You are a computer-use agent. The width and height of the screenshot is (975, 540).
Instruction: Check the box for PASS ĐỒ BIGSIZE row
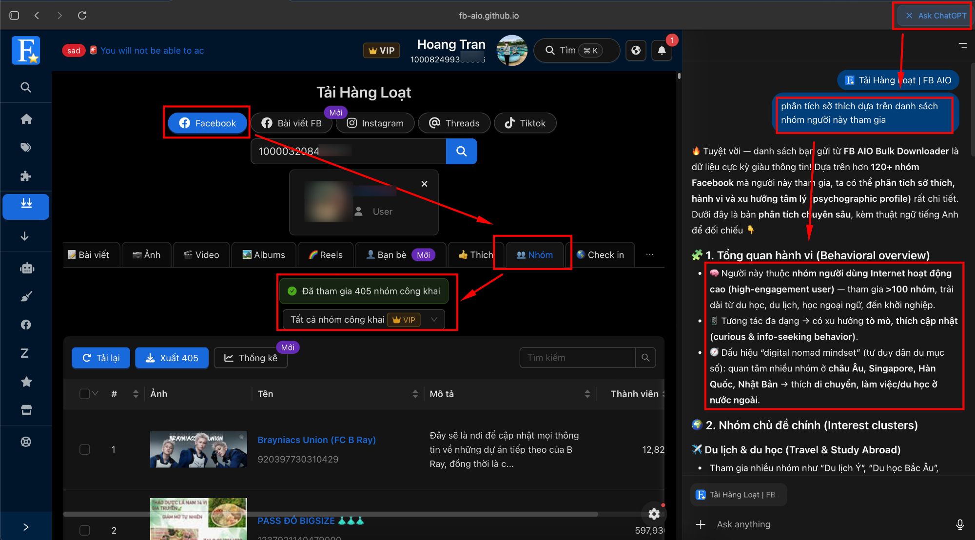tap(85, 530)
